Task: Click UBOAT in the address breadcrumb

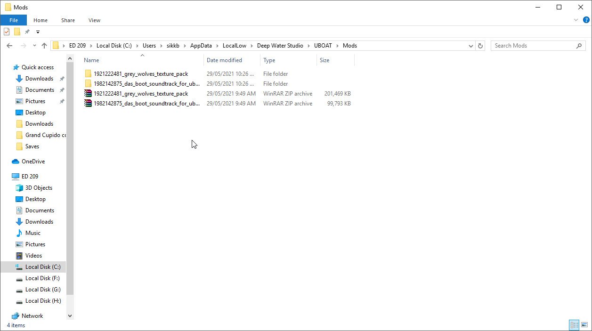Action: [323, 46]
